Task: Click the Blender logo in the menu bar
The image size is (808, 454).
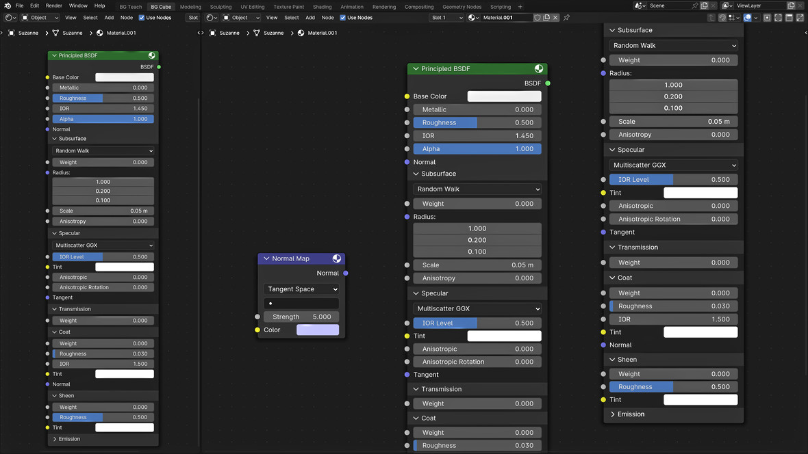Action: click(8, 5)
